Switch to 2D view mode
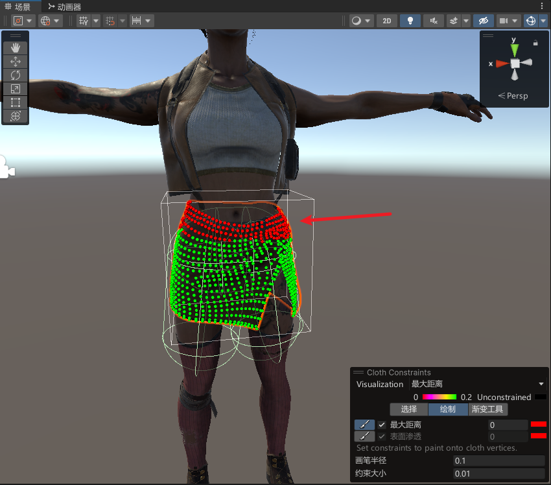 point(386,20)
